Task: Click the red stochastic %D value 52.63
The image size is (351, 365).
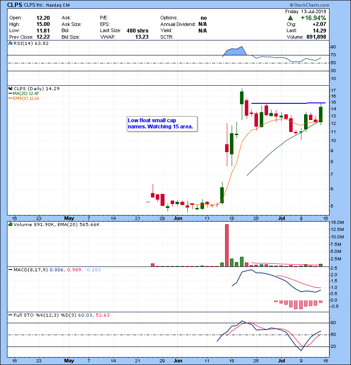Action: click(x=102, y=315)
